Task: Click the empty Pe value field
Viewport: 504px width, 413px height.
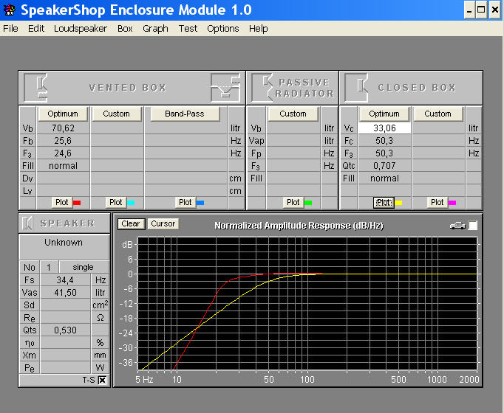Action: tap(65, 367)
